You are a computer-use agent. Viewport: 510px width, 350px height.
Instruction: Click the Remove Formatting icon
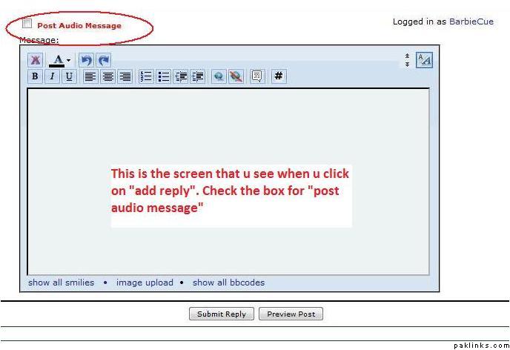pyautogui.click(x=35, y=60)
